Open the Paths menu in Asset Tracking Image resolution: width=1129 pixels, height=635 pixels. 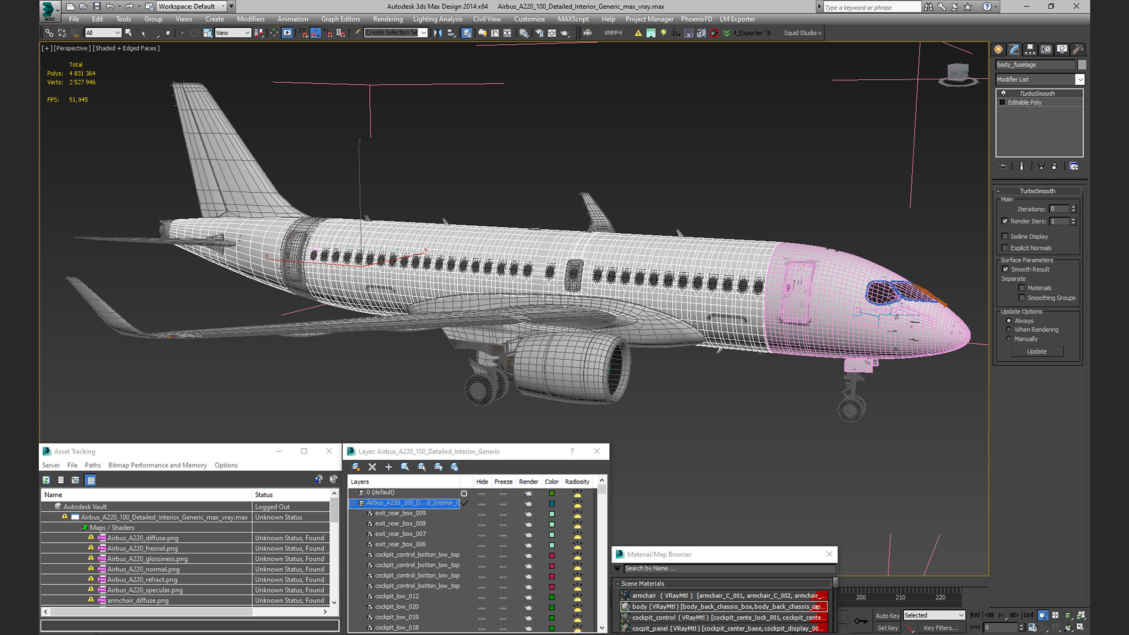92,465
